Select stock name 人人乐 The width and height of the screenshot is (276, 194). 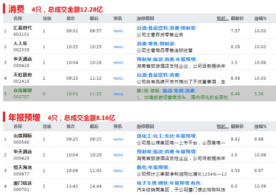20,44
